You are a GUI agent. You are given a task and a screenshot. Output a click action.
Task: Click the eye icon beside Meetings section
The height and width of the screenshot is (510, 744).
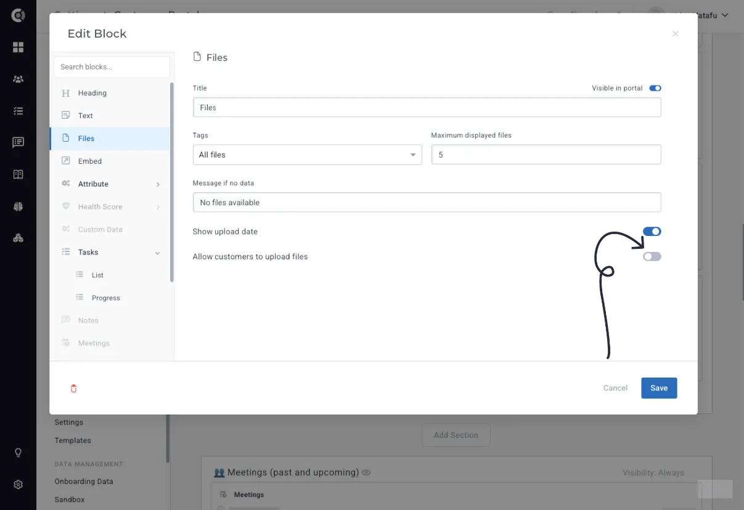pyautogui.click(x=366, y=472)
